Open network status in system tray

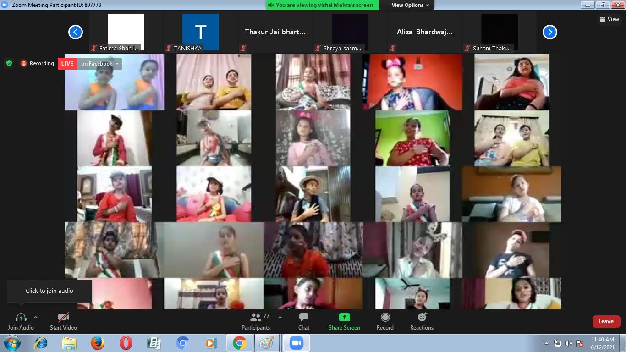(x=558, y=343)
